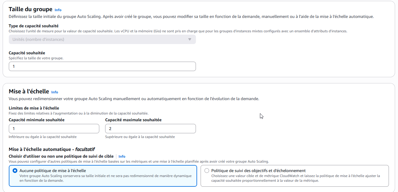The width and height of the screenshot is (398, 192).
Task: Click the Mise à l'échelle section heading
Action: 29,92
